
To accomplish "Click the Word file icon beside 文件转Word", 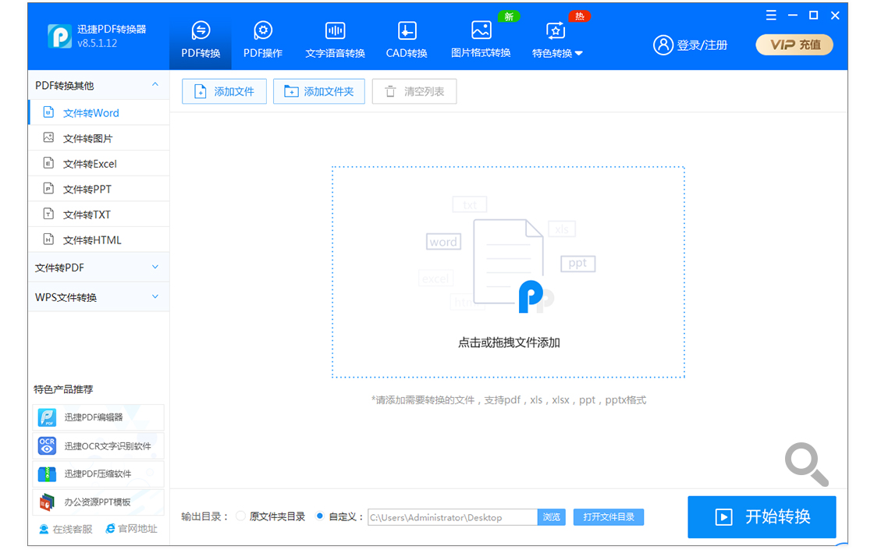I will click(48, 112).
